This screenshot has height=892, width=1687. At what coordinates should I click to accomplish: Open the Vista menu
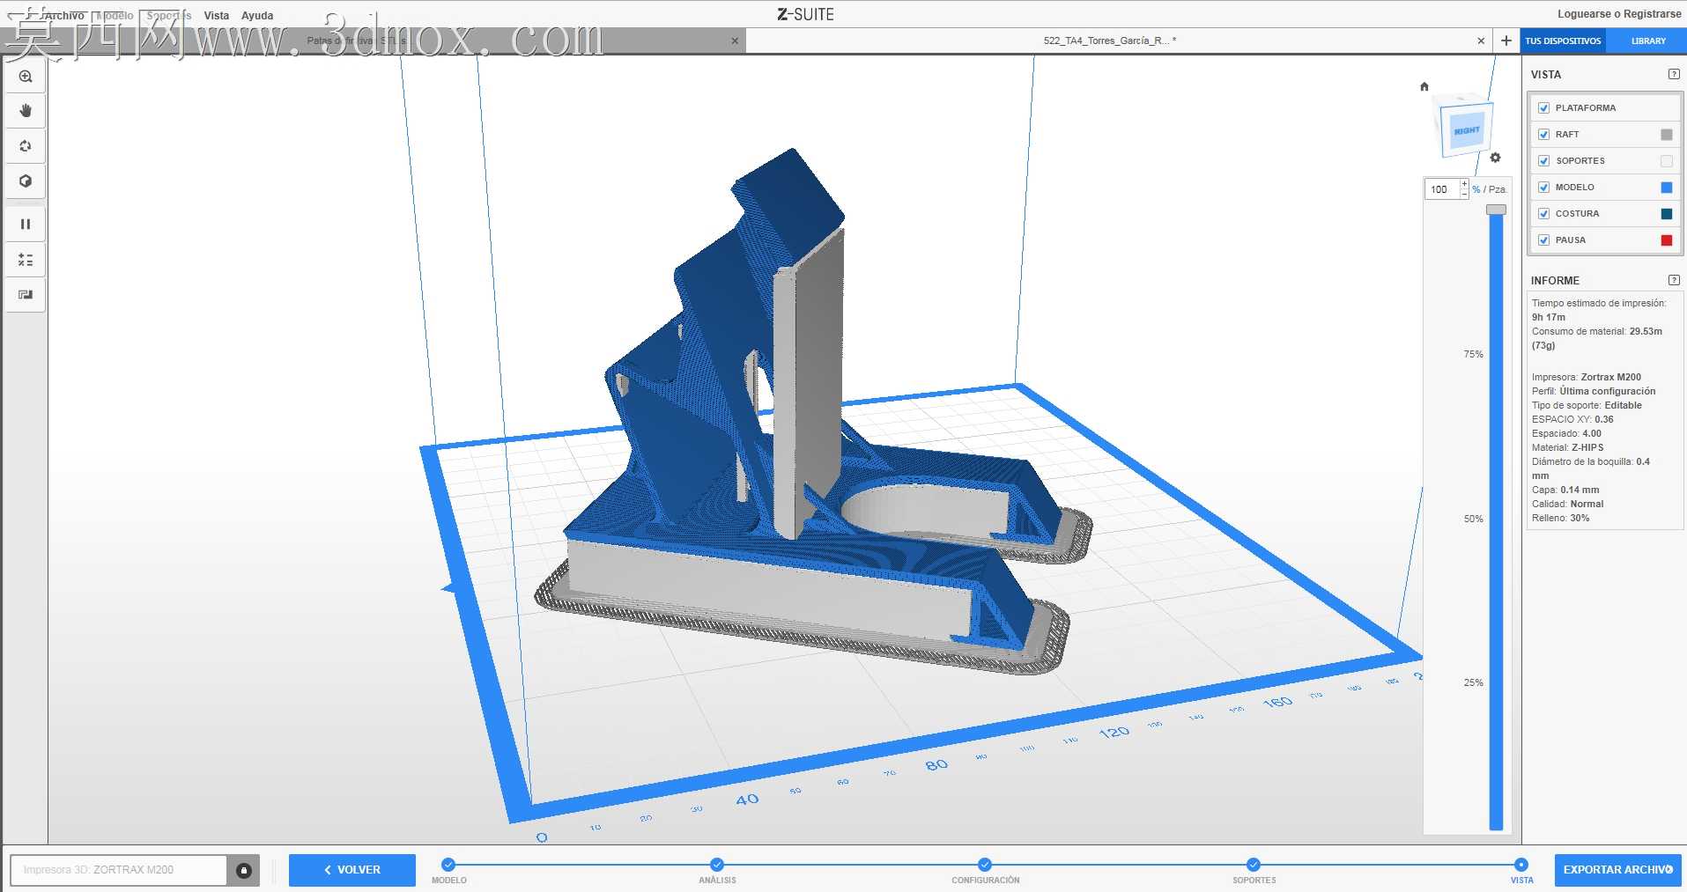[x=216, y=16]
